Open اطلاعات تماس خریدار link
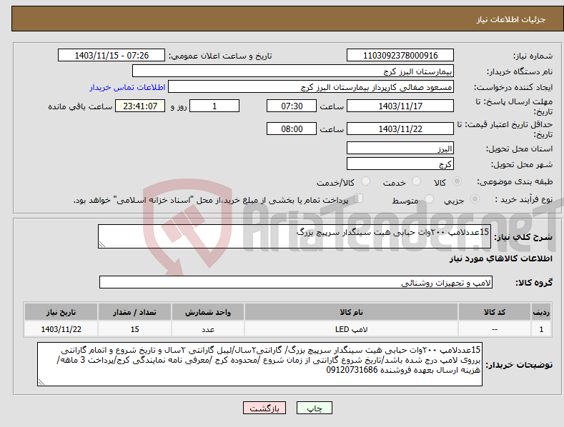 pyautogui.click(x=127, y=87)
